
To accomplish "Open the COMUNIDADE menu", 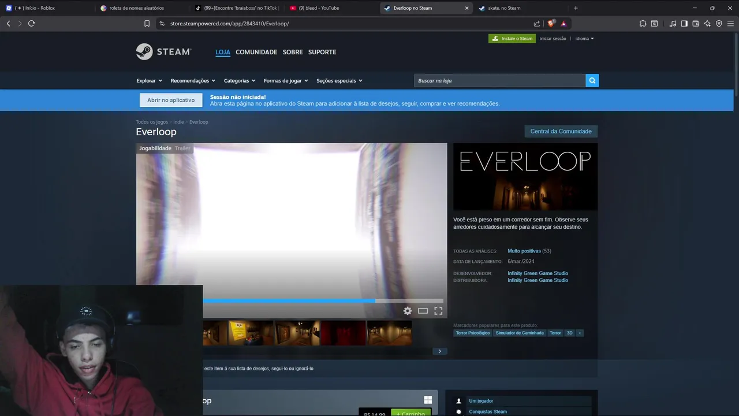I will click(x=256, y=52).
